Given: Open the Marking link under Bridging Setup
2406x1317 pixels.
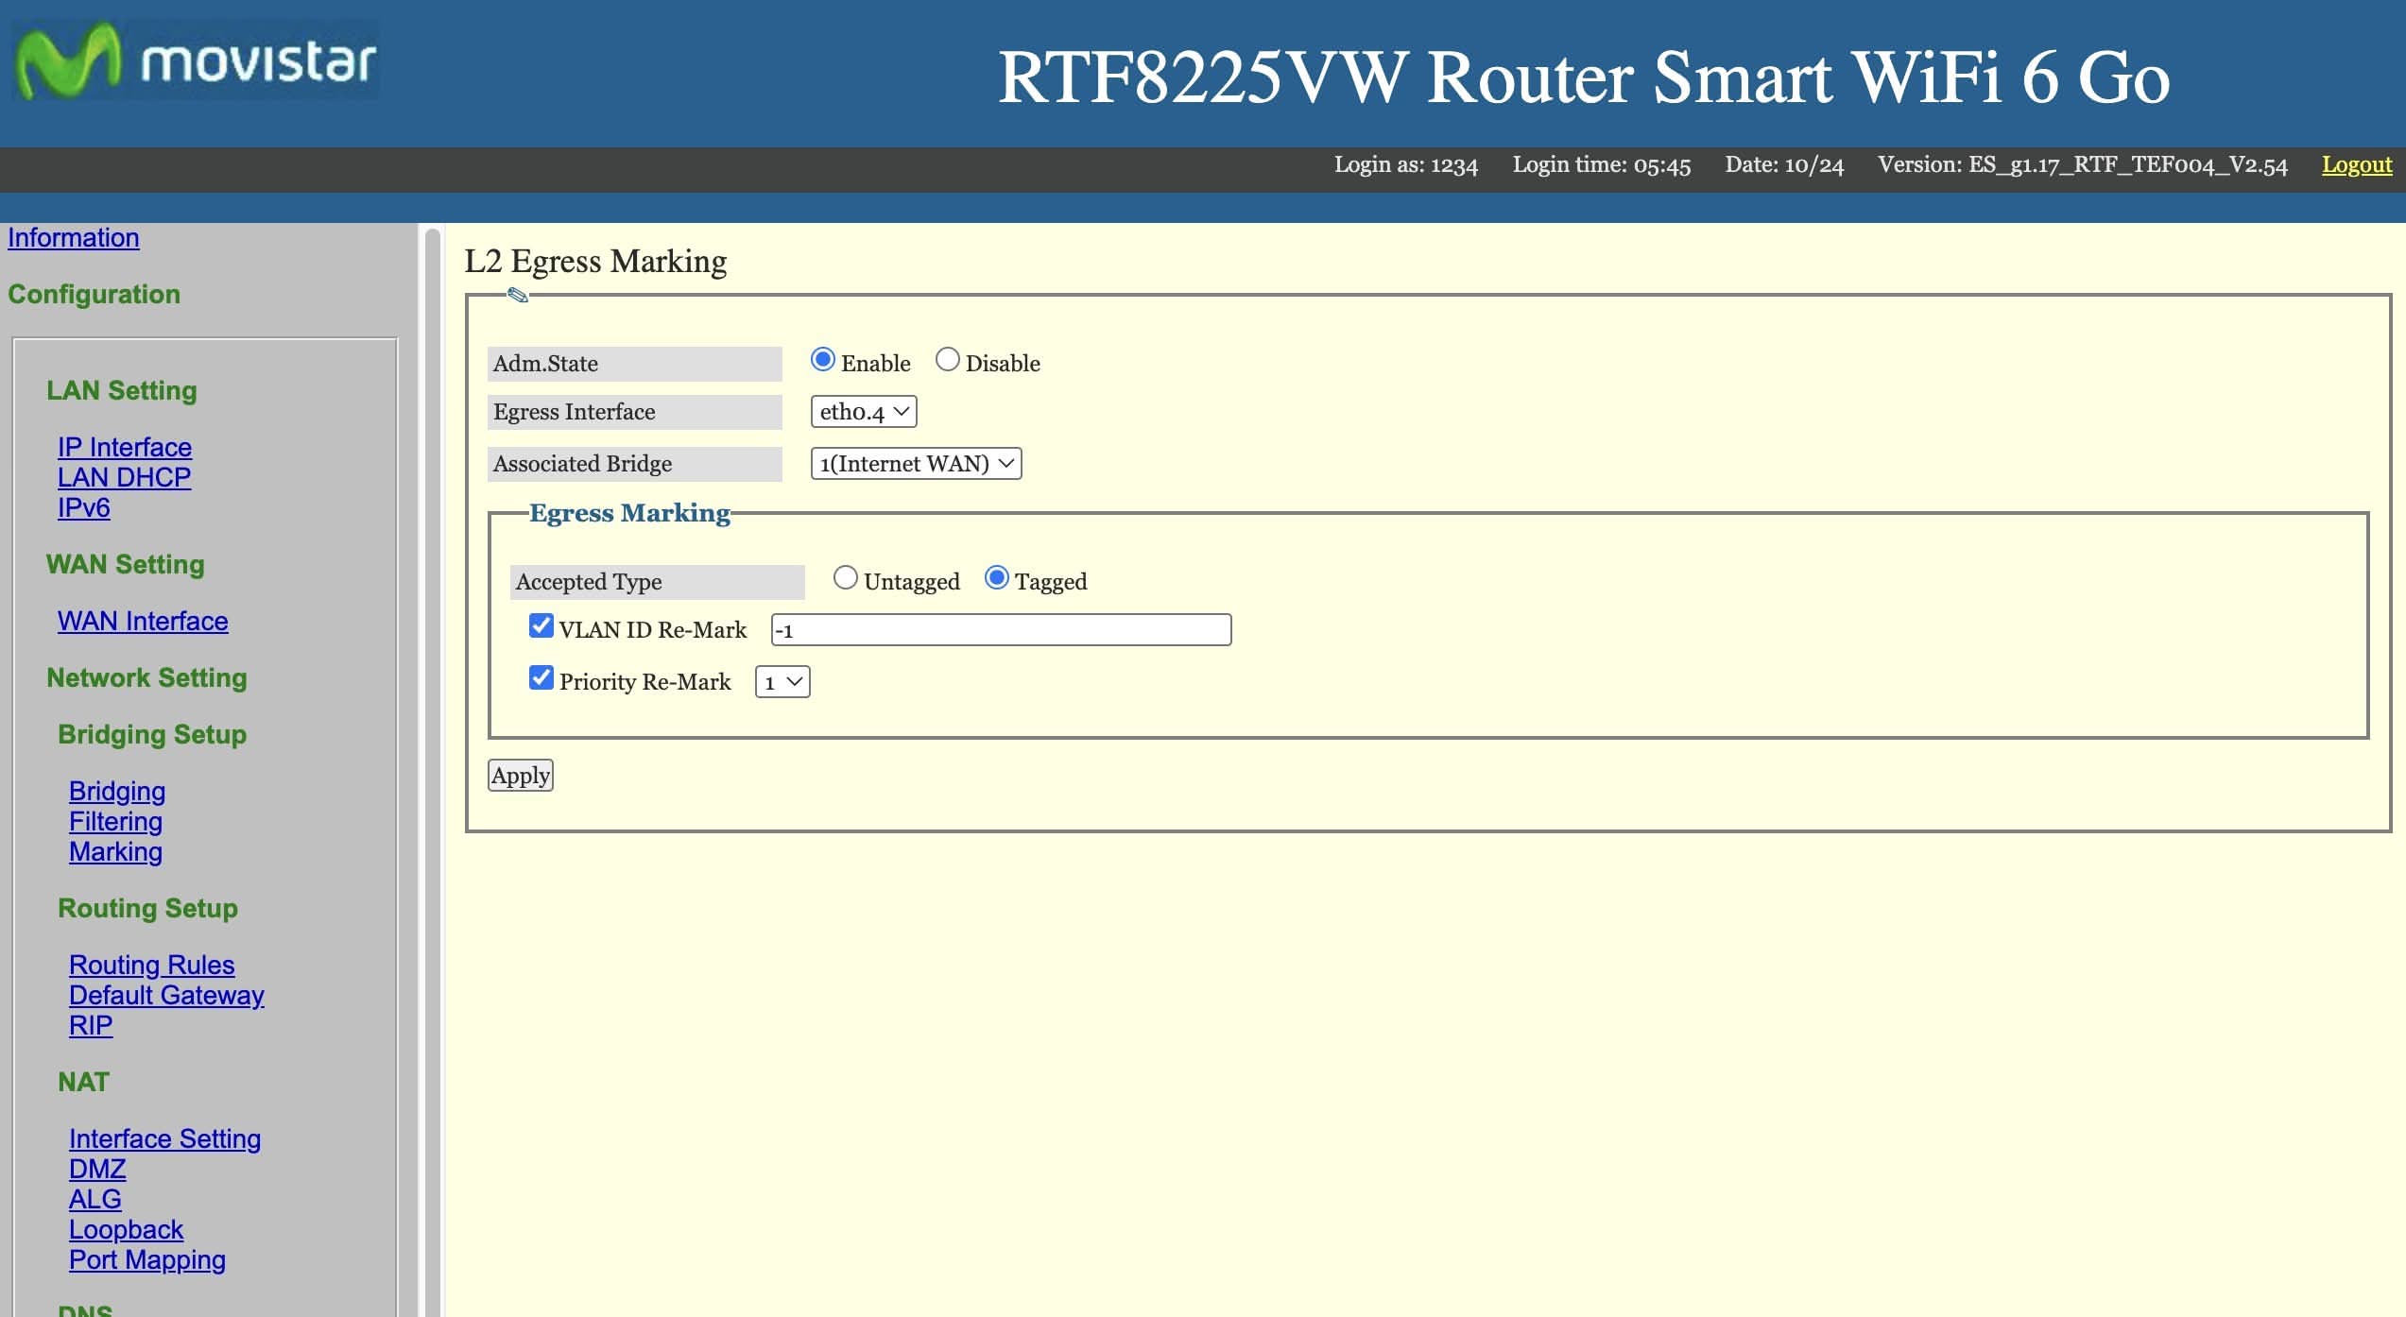Looking at the screenshot, I should [115, 852].
